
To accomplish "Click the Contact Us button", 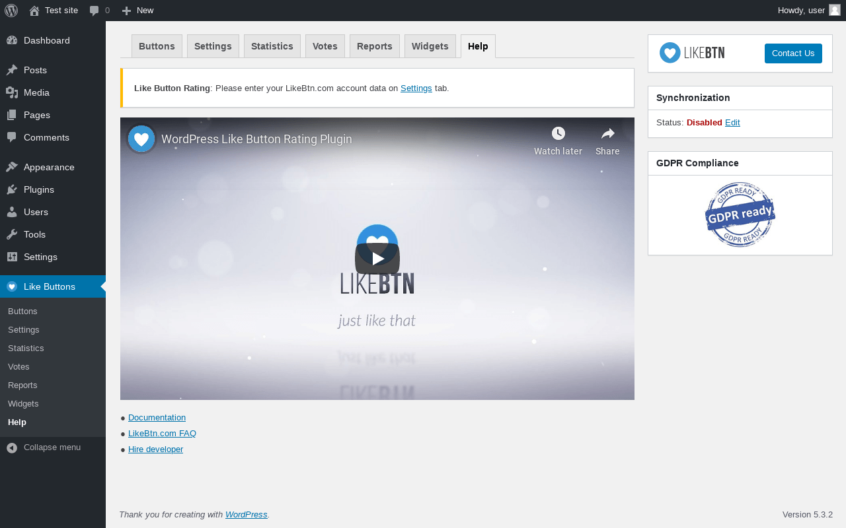I will click(793, 53).
